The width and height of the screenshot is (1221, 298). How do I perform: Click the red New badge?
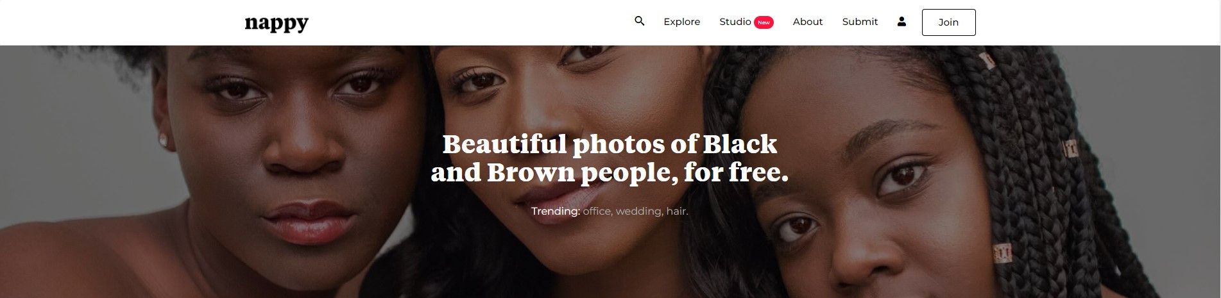[x=764, y=22]
